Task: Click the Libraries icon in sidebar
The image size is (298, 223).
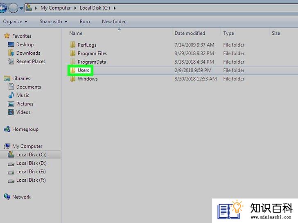Action: pos(7,78)
